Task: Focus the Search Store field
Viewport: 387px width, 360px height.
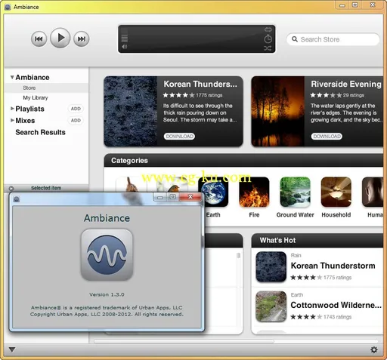Action: (333, 39)
